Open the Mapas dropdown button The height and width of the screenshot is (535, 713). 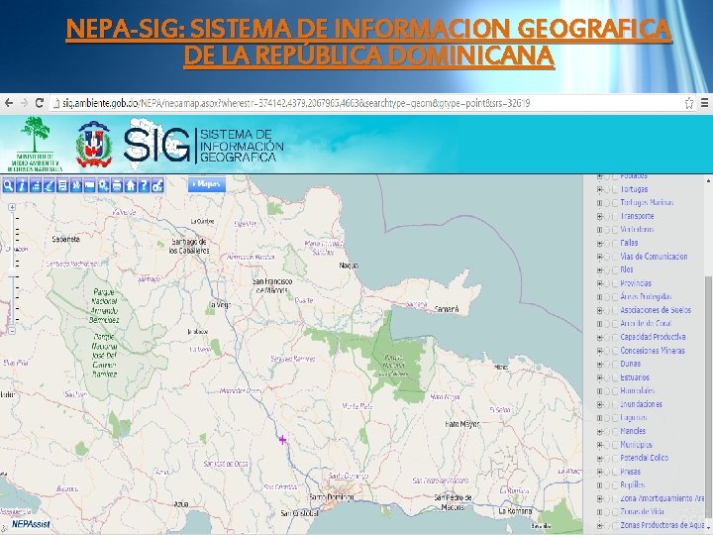click(x=207, y=184)
